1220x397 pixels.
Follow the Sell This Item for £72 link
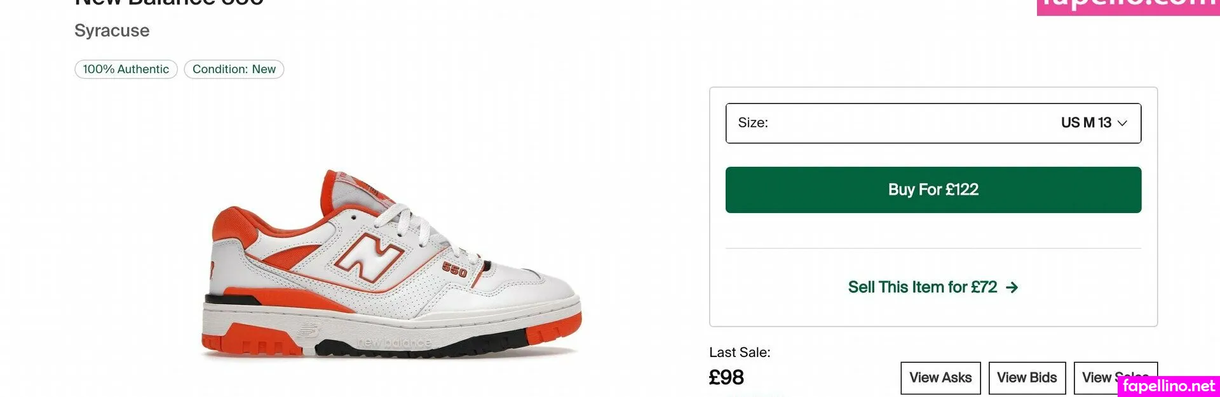point(923,287)
